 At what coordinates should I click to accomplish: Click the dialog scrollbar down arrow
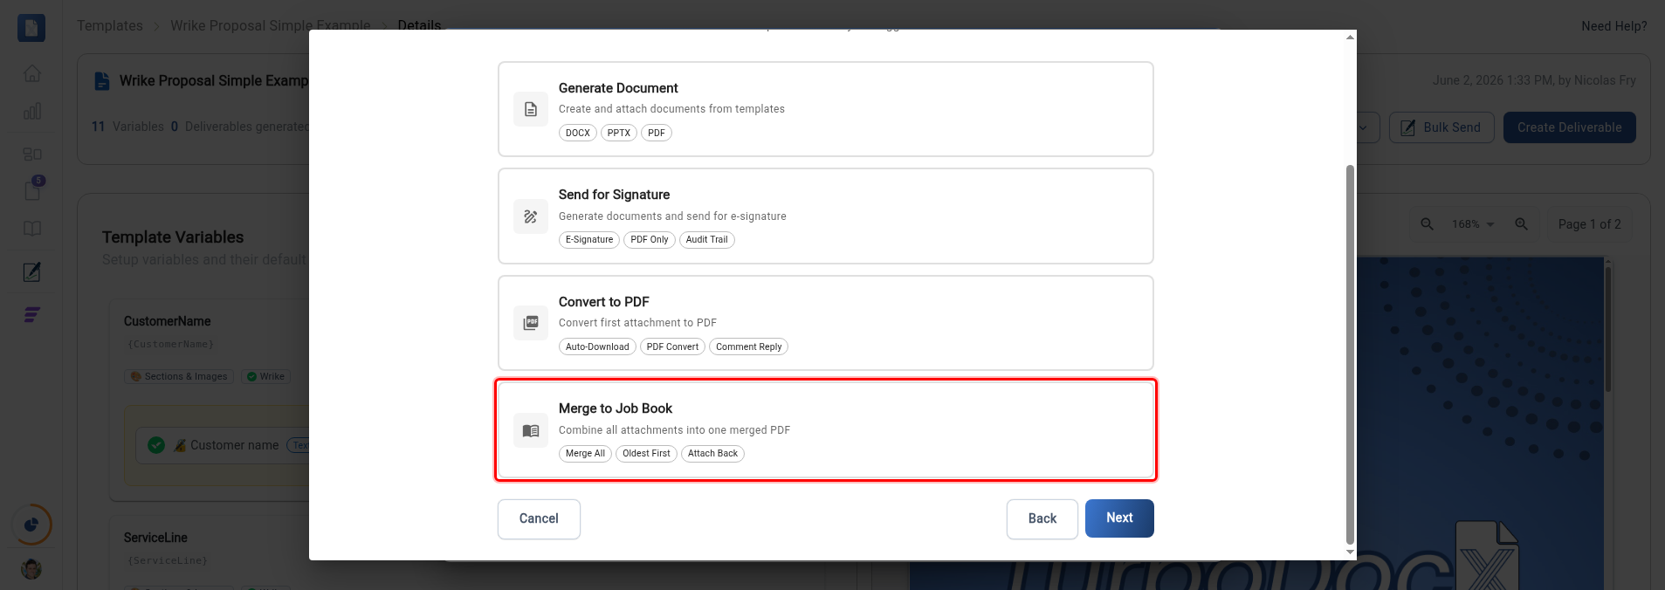click(1350, 552)
